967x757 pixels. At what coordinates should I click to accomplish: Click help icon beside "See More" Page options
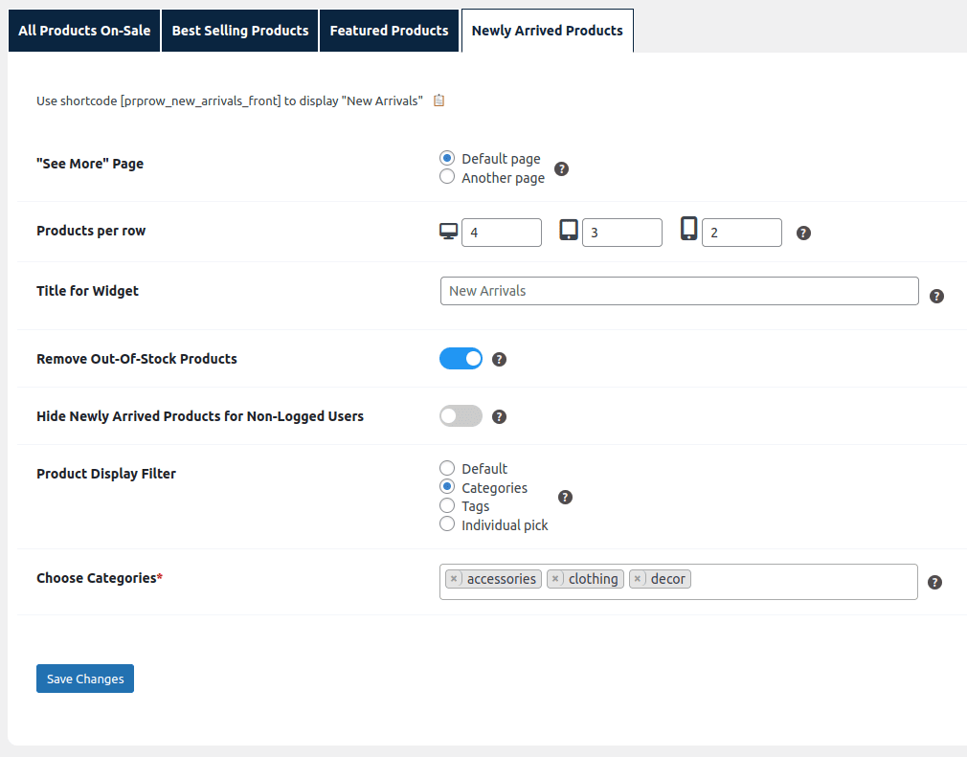(x=562, y=169)
